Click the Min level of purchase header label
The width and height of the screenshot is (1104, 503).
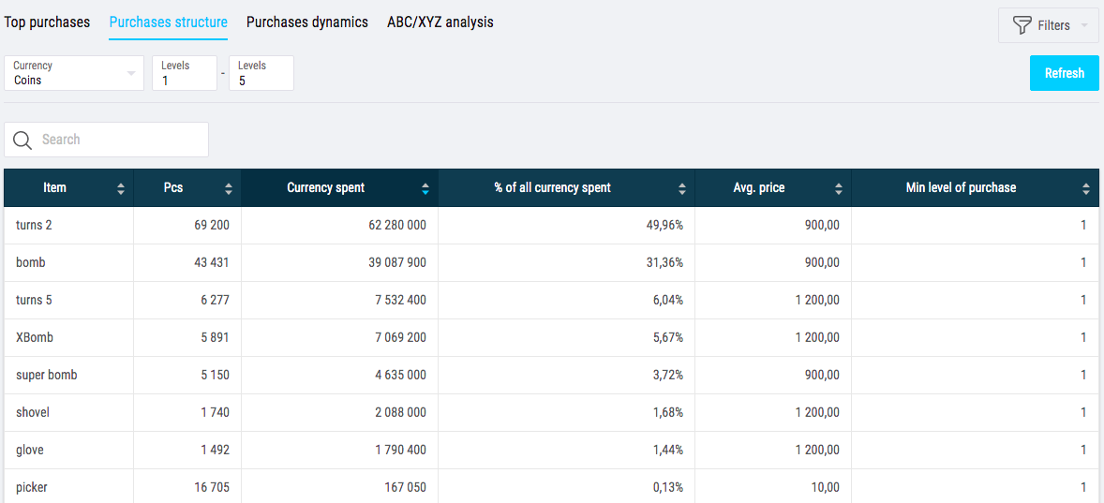tap(961, 188)
